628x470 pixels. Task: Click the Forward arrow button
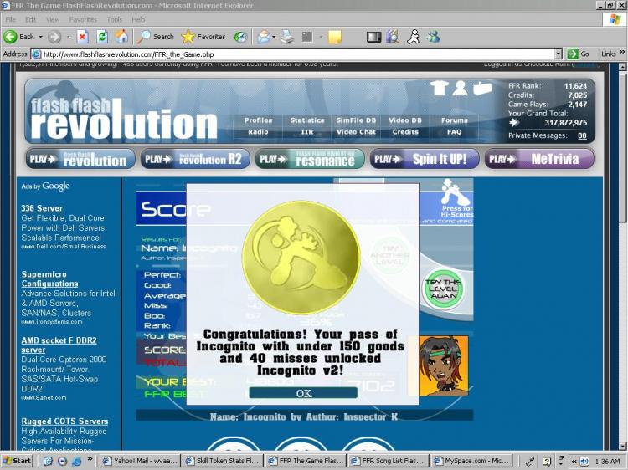54,37
